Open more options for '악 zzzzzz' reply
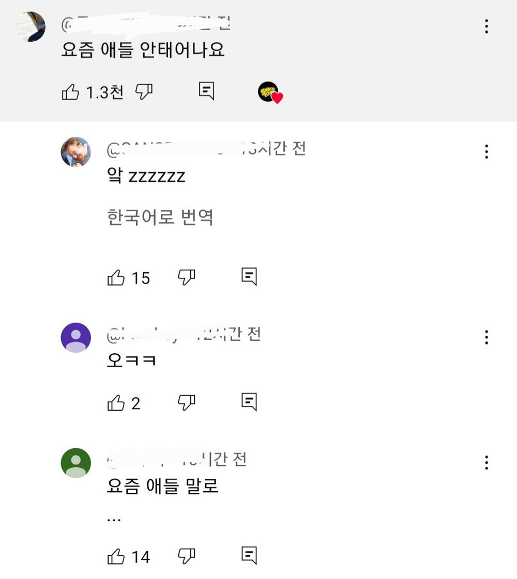Screen dimensions: 517x579 (486, 152)
